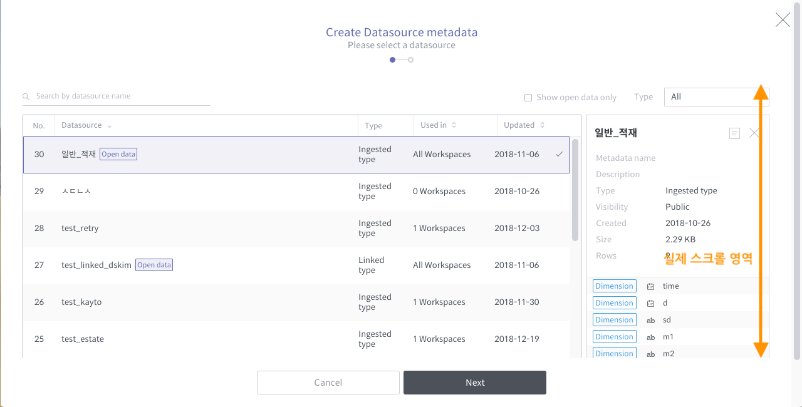Click the first step indicator dot
Image resolution: width=802 pixels, height=407 pixels.
(x=392, y=60)
